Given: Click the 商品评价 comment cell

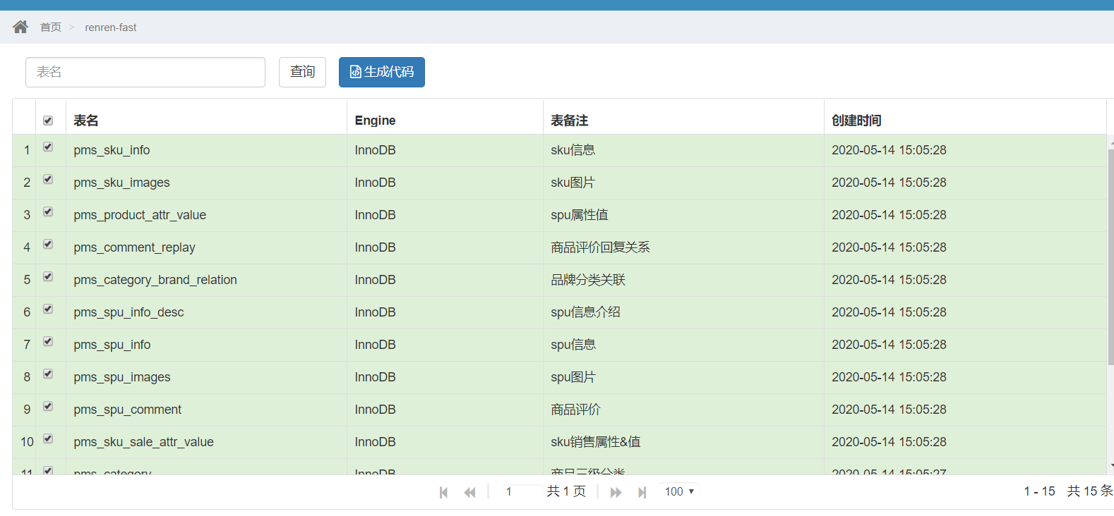Looking at the screenshot, I should [683, 410].
